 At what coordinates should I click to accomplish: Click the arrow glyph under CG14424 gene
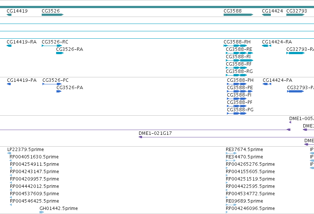click(266, 15)
